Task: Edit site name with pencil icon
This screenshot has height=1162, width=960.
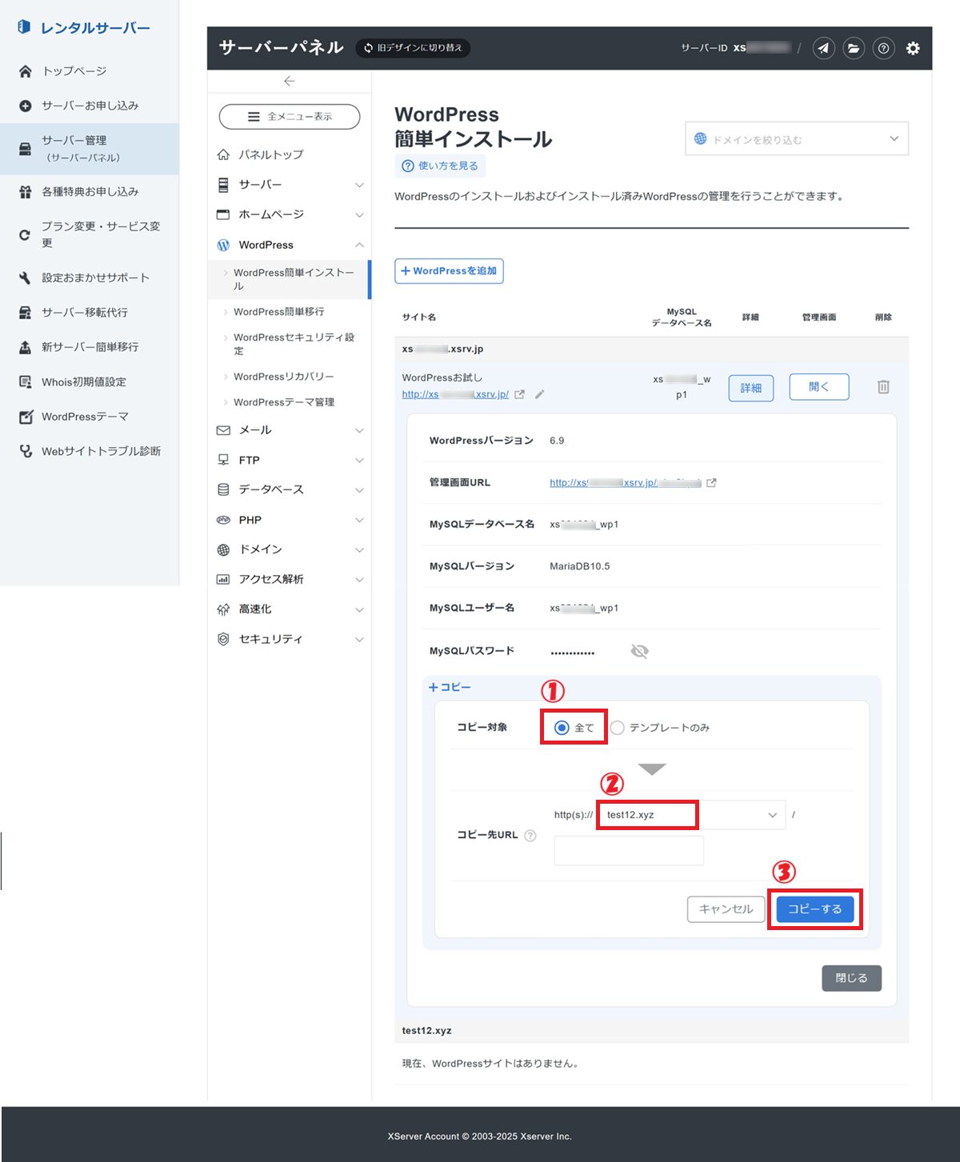Action: pos(540,394)
